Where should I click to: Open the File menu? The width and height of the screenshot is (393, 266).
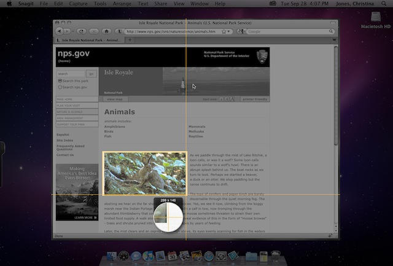[44, 4]
